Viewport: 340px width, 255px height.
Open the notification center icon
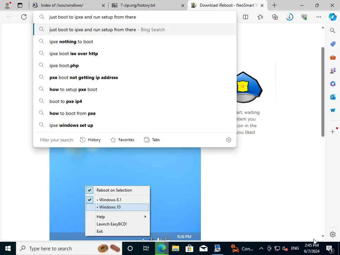click(x=329, y=248)
